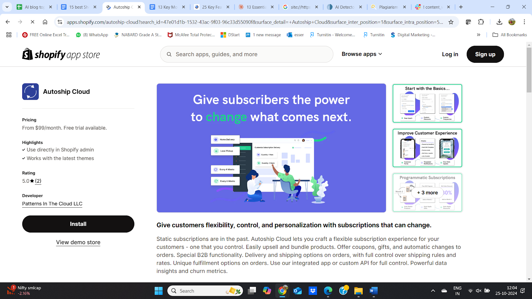Open the Chrome three-dot menu
The width and height of the screenshot is (532, 299).
coord(524,22)
